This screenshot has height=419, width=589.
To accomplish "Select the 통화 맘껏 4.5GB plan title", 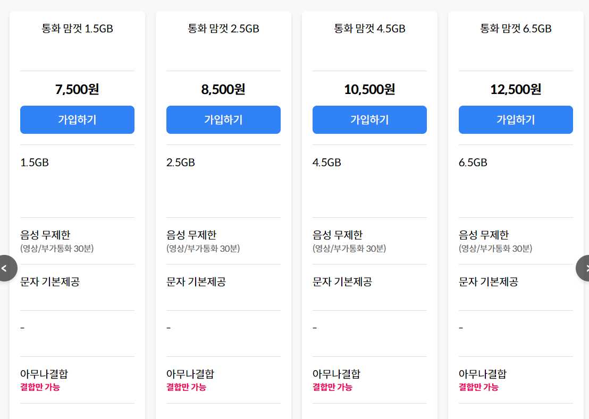I will tap(369, 29).
